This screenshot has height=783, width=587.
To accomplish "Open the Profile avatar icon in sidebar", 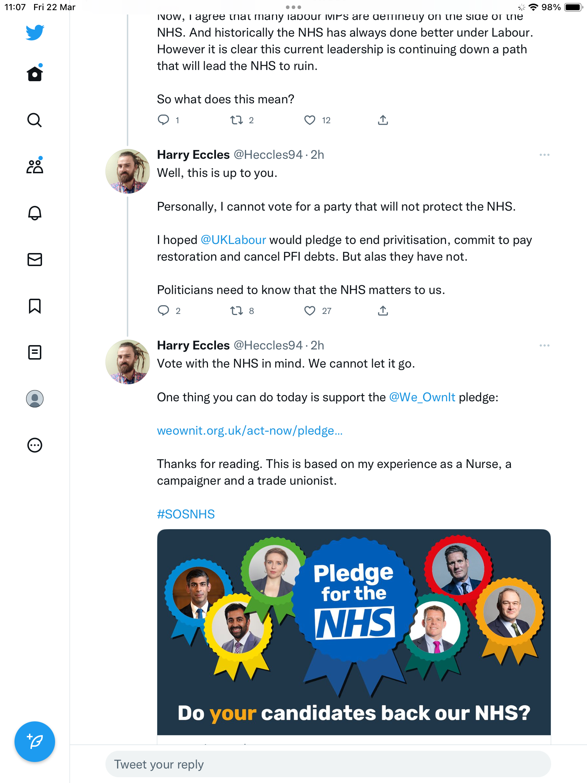I will 35,398.
